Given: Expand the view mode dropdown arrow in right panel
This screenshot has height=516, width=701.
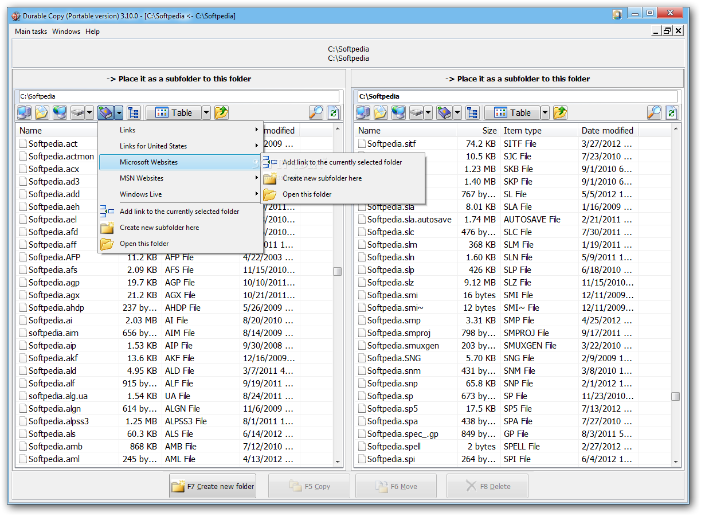Looking at the screenshot, I should pyautogui.click(x=545, y=112).
